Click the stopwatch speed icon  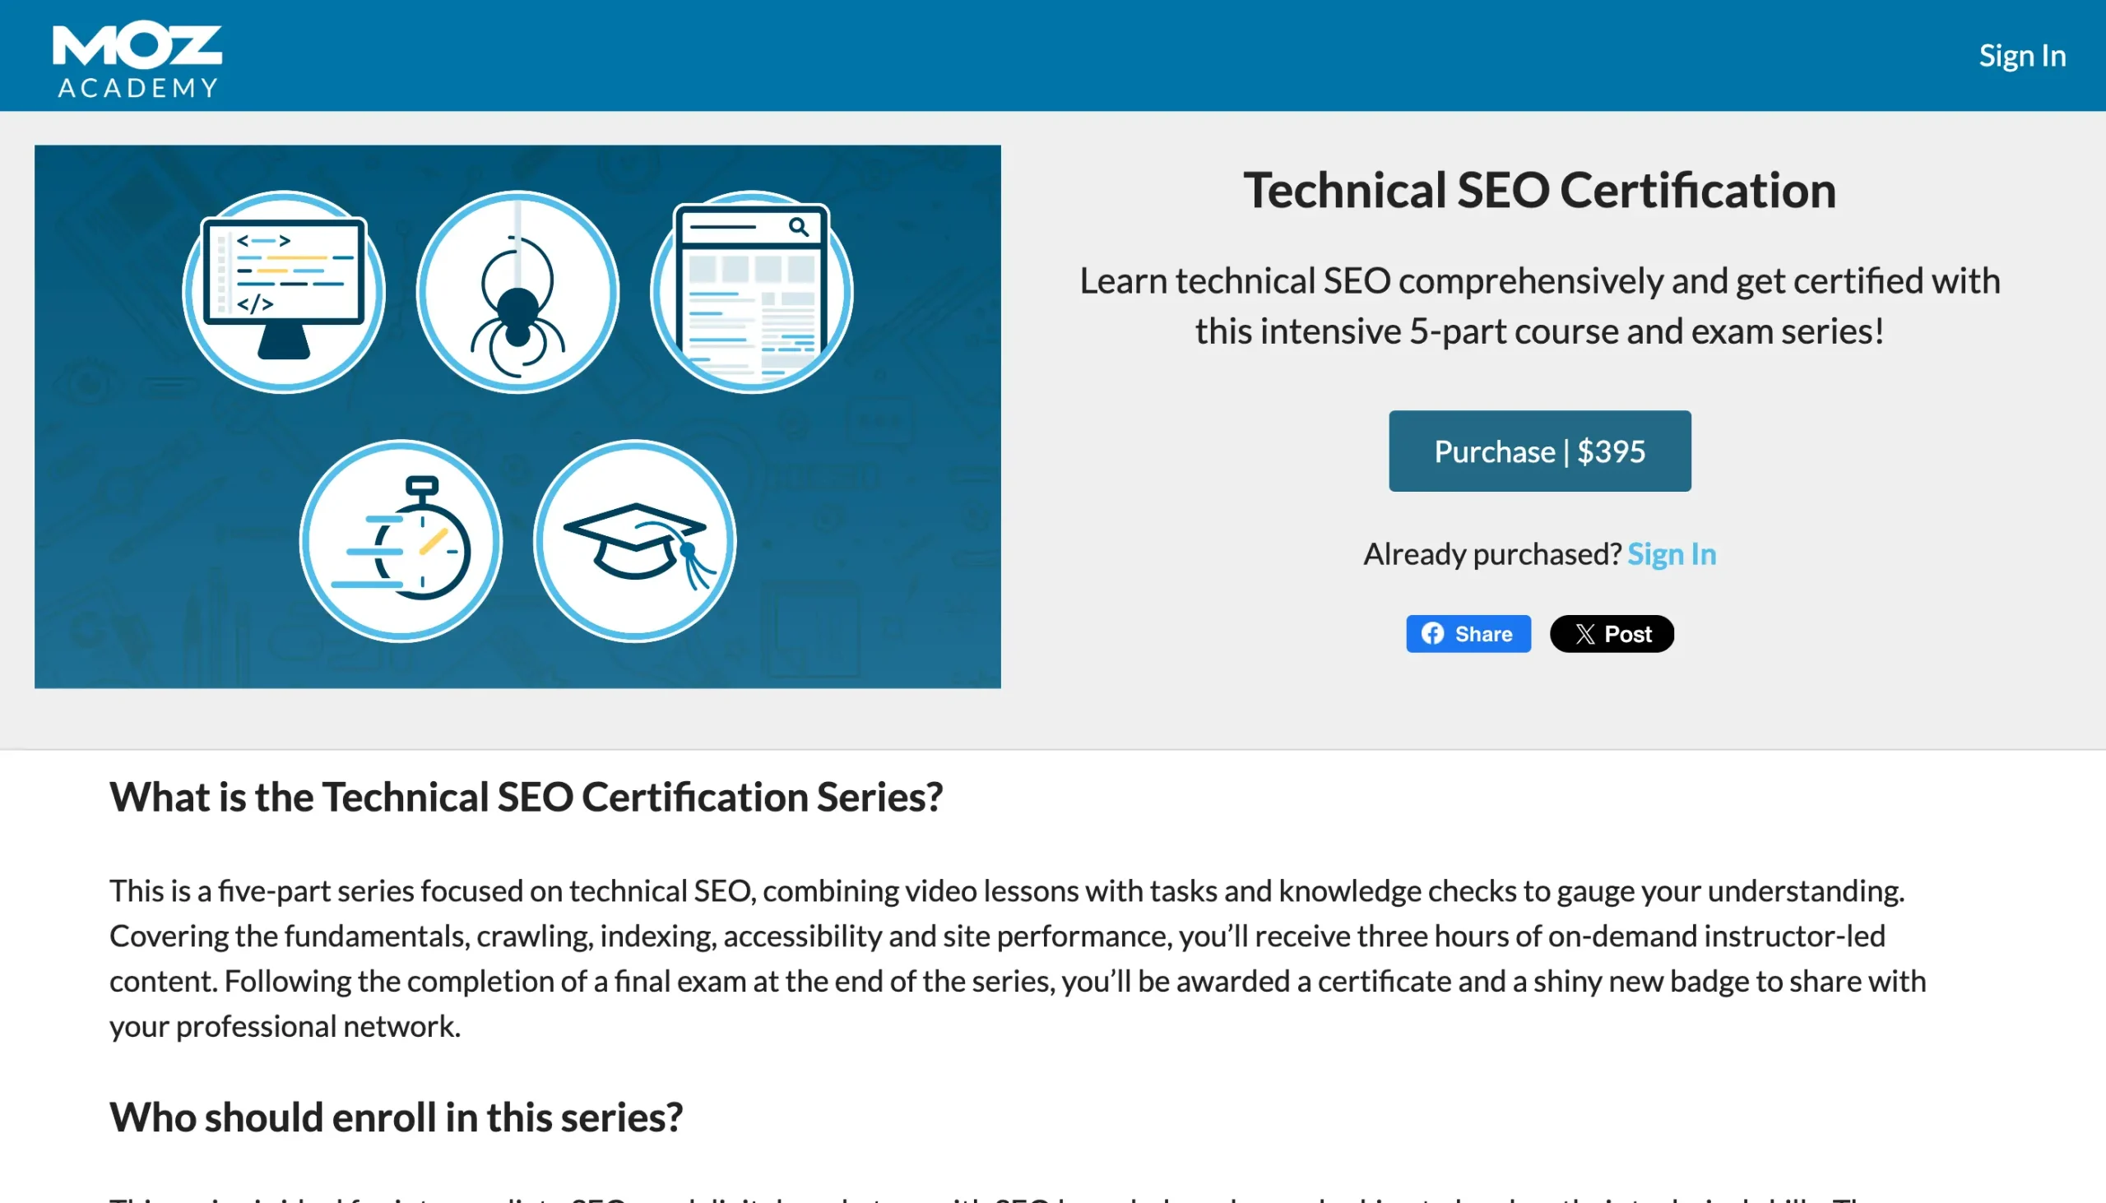click(x=401, y=540)
